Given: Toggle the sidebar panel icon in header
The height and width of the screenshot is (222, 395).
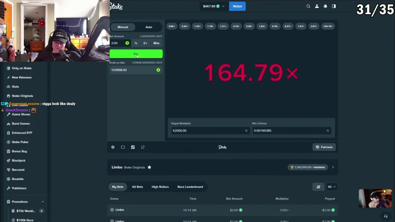Looking at the screenshot, I should pyautogui.click(x=334, y=6).
